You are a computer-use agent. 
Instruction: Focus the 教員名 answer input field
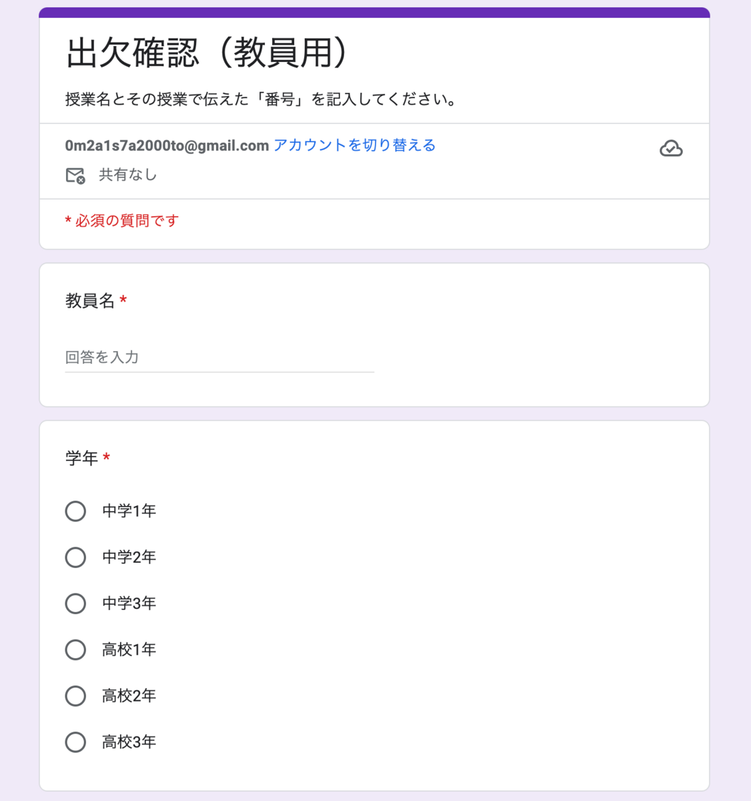[219, 358]
